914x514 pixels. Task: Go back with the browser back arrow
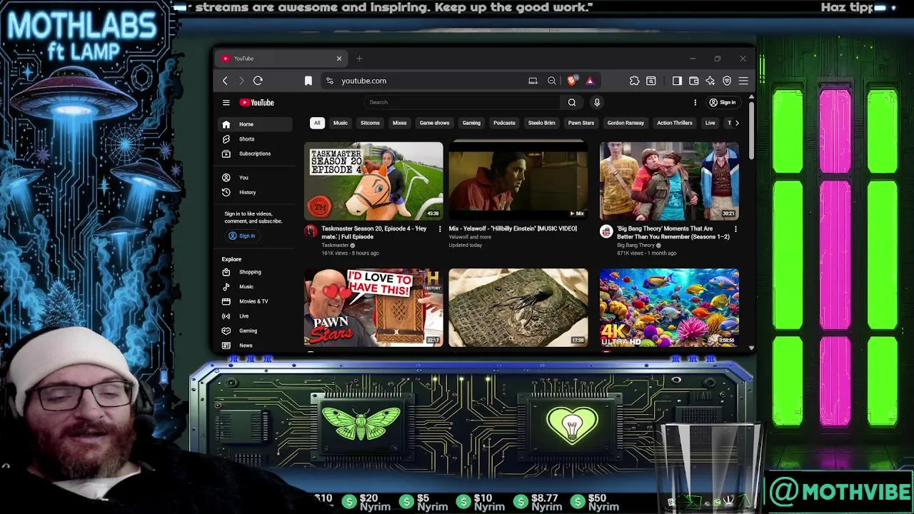[225, 81]
